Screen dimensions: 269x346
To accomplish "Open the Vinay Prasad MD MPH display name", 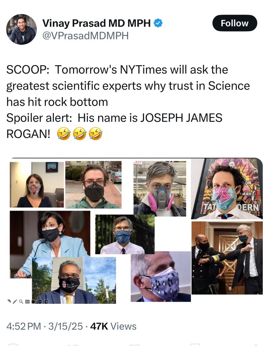I will (97, 23).
